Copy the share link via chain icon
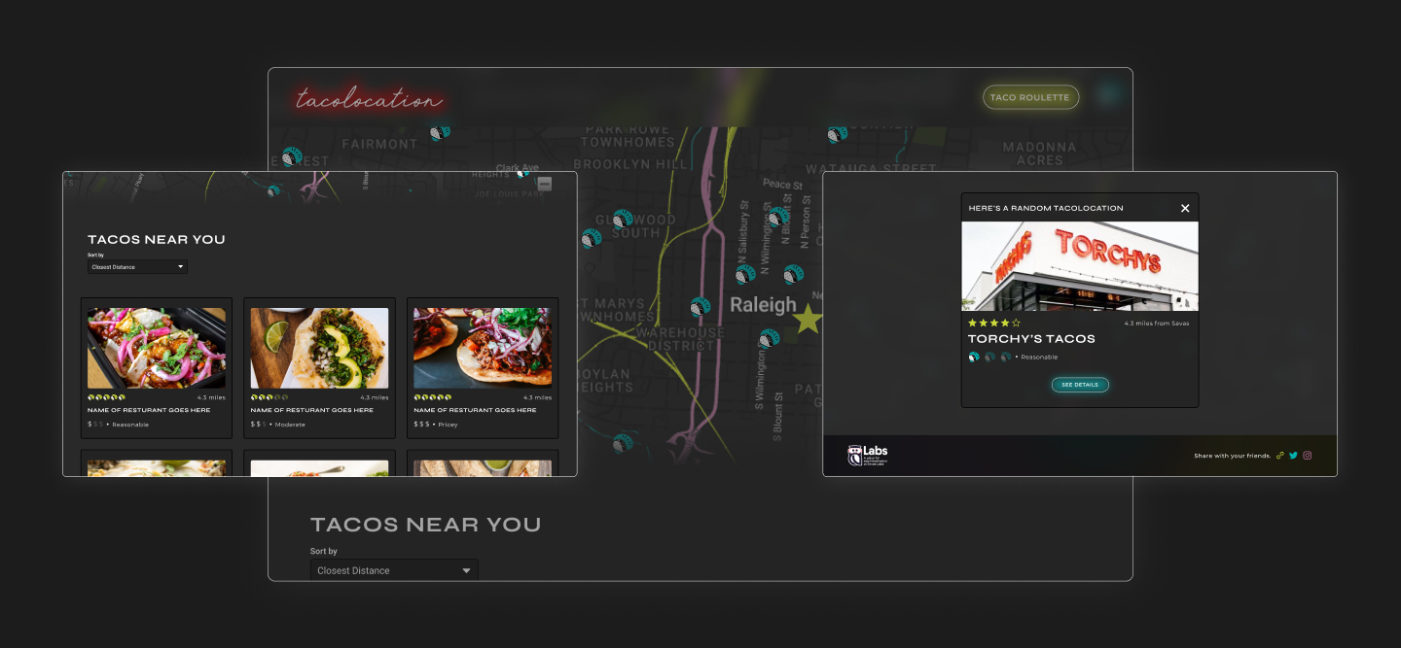This screenshot has height=648, width=1401. pyautogui.click(x=1280, y=455)
